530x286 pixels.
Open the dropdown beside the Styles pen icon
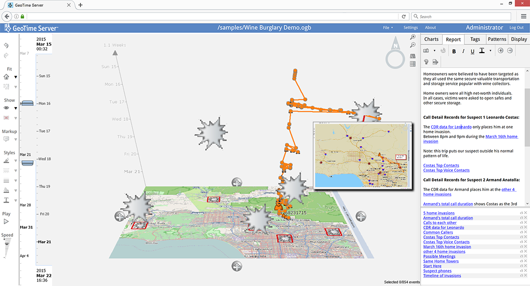pos(15,161)
